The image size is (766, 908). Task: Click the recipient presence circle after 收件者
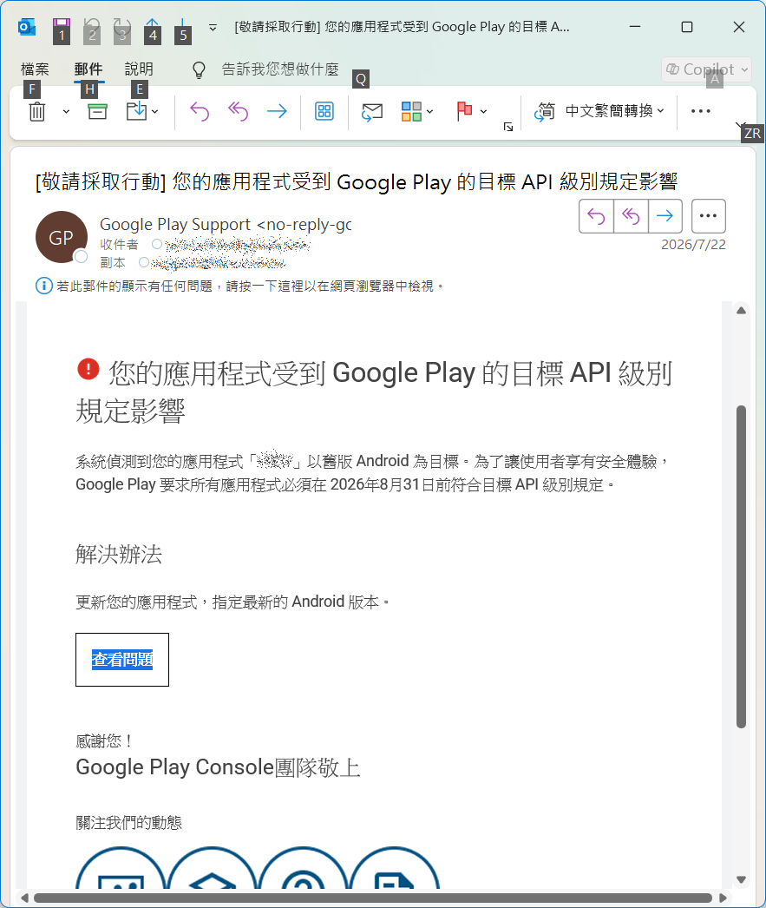(x=157, y=244)
